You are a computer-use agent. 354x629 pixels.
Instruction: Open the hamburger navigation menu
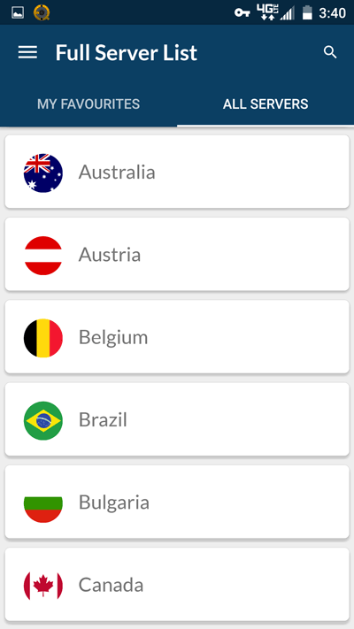coord(27,52)
